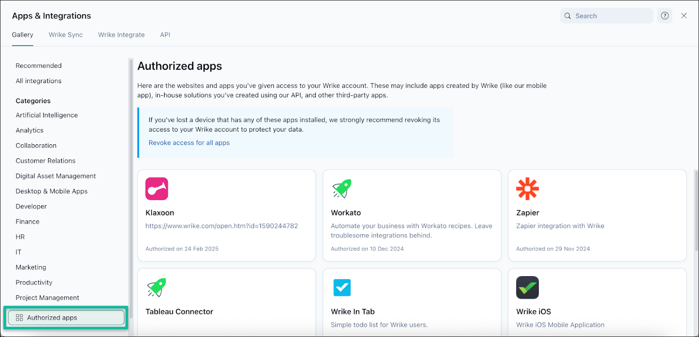Click the Authorized apps page heading
The image size is (699, 337).
(x=180, y=66)
